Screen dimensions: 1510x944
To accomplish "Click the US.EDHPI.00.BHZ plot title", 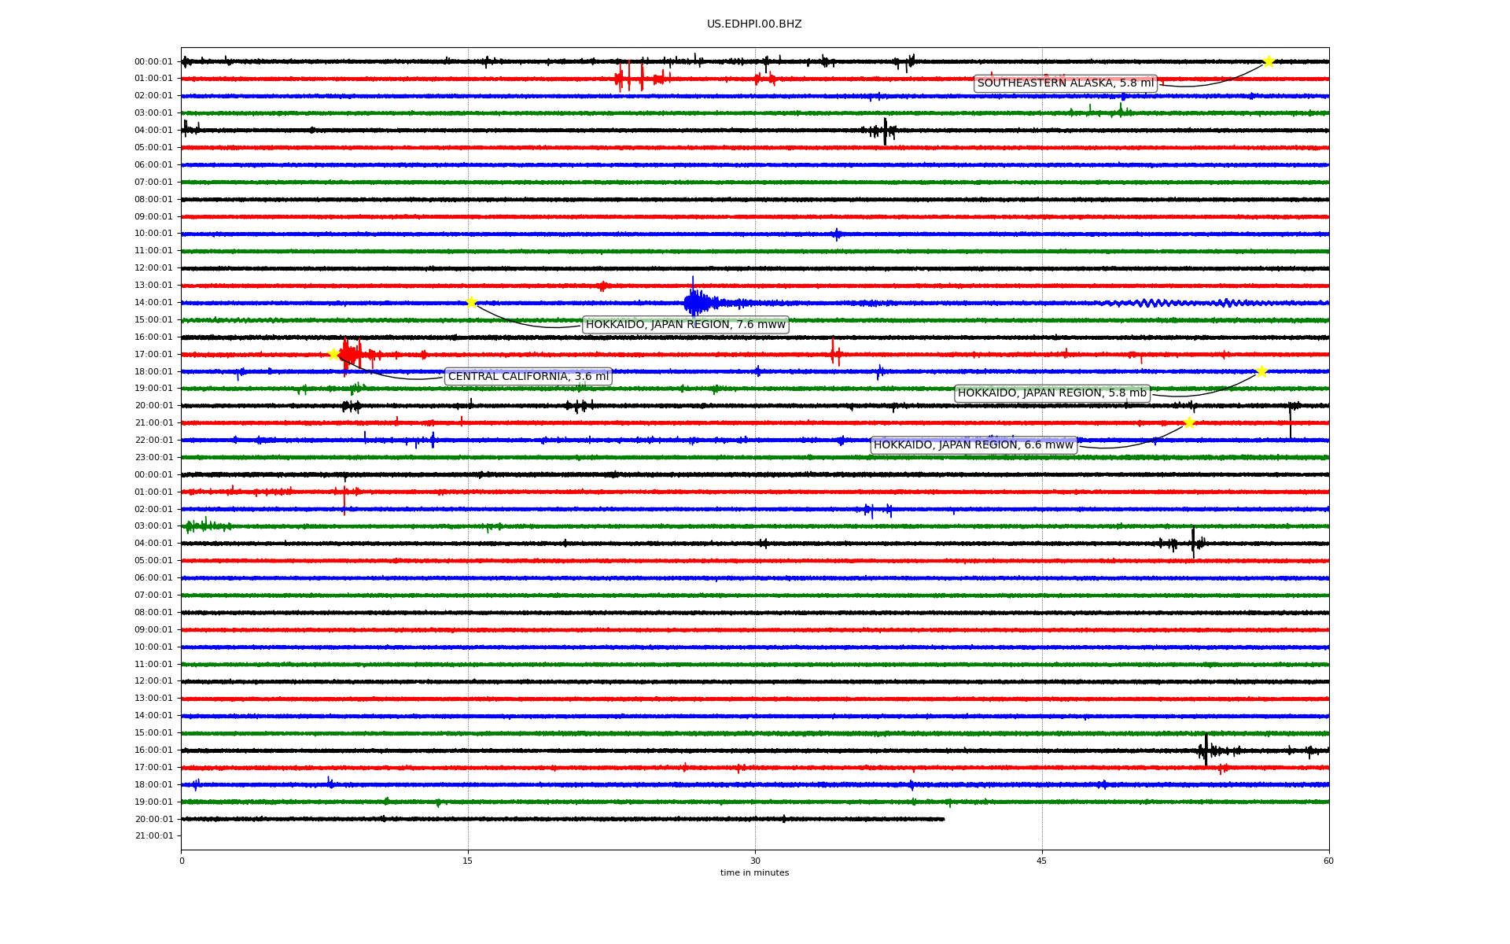I will point(753,24).
